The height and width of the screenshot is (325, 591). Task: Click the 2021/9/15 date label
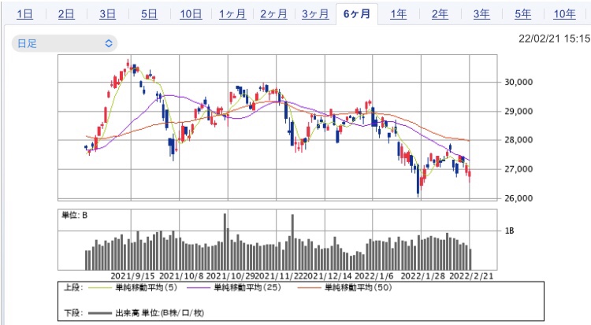[132, 276]
